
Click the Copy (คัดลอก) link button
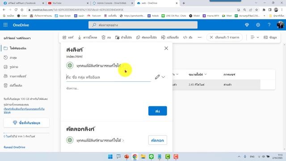[x=158, y=140]
